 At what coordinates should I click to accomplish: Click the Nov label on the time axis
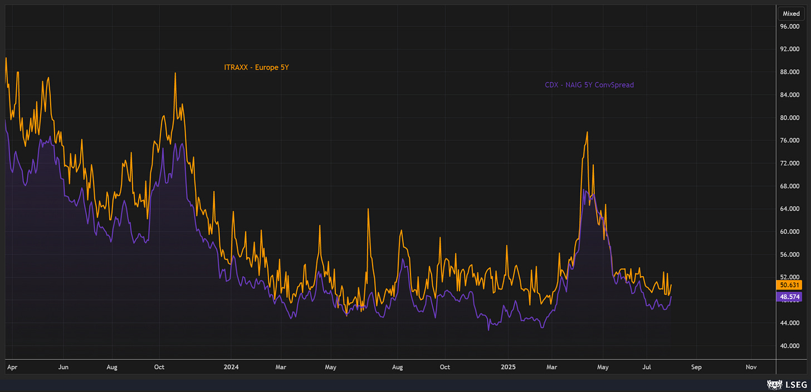click(x=751, y=367)
